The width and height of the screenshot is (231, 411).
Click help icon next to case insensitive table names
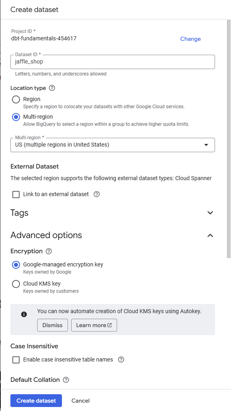[121, 359]
